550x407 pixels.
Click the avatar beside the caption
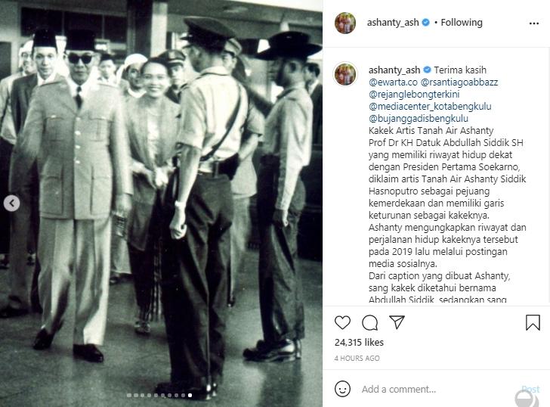tap(345, 74)
